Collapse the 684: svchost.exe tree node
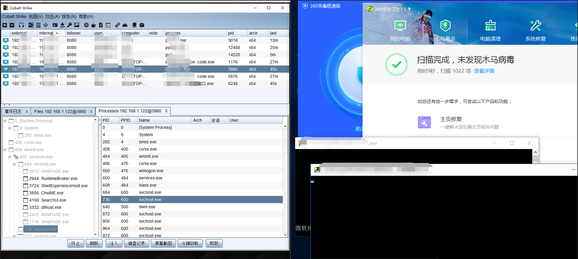The width and height of the screenshot is (578, 259). pos(14,164)
